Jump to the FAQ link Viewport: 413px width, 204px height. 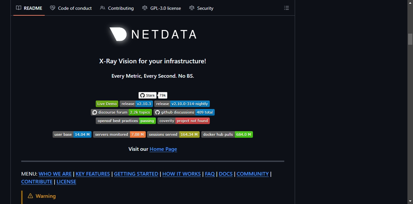coord(210,174)
